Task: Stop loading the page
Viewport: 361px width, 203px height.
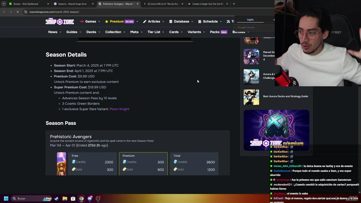Action: [x=17, y=12]
